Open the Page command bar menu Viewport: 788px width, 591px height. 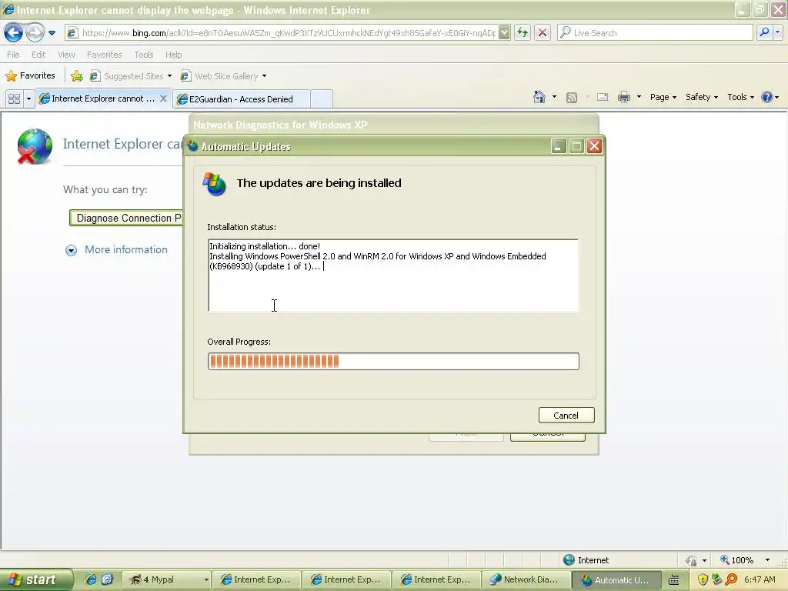pyautogui.click(x=663, y=97)
